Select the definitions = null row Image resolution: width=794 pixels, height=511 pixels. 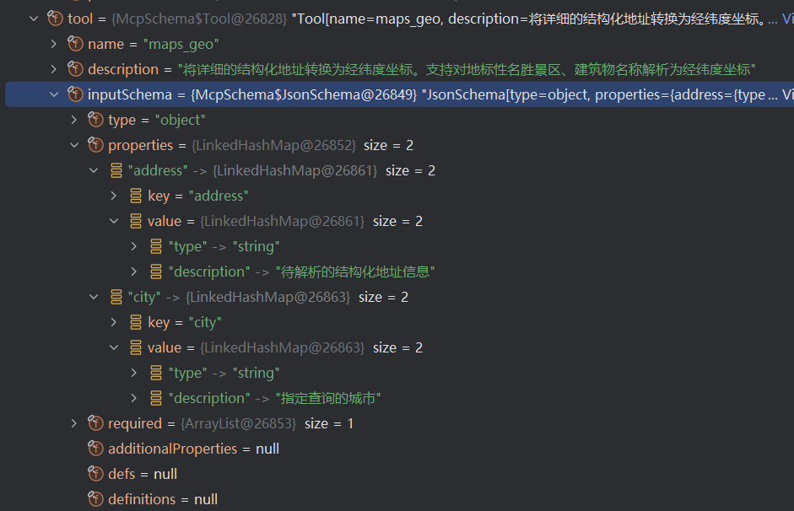coord(153,499)
